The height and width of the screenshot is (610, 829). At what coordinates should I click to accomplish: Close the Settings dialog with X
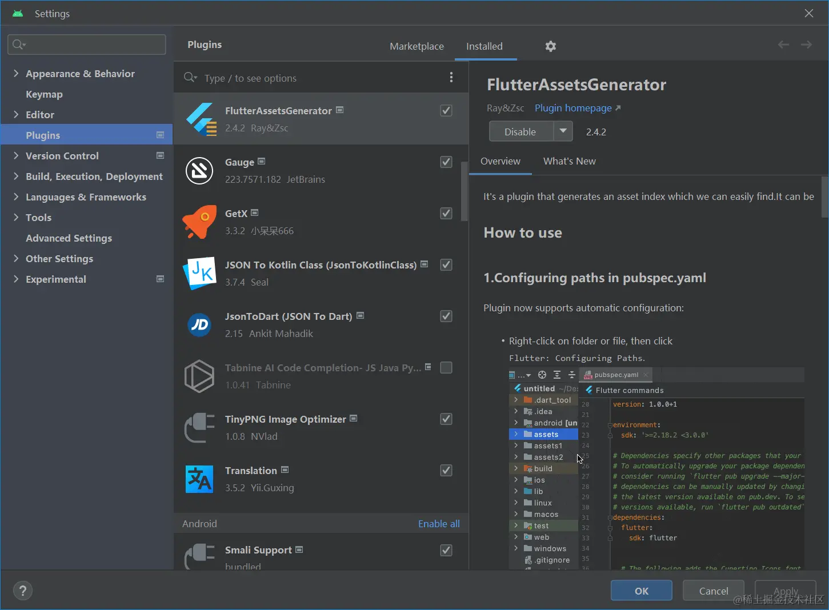click(809, 13)
